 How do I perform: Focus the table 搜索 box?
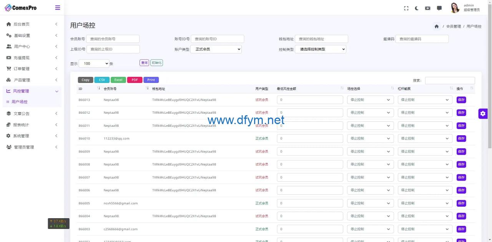[450, 81]
